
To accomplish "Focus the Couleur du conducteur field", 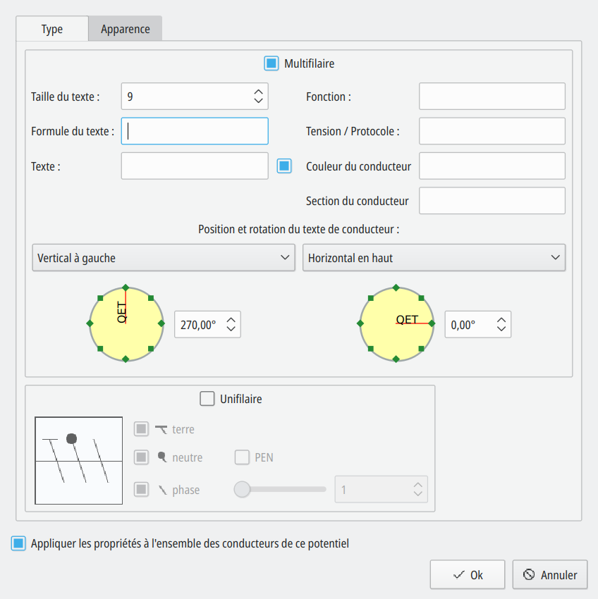I will tap(492, 166).
